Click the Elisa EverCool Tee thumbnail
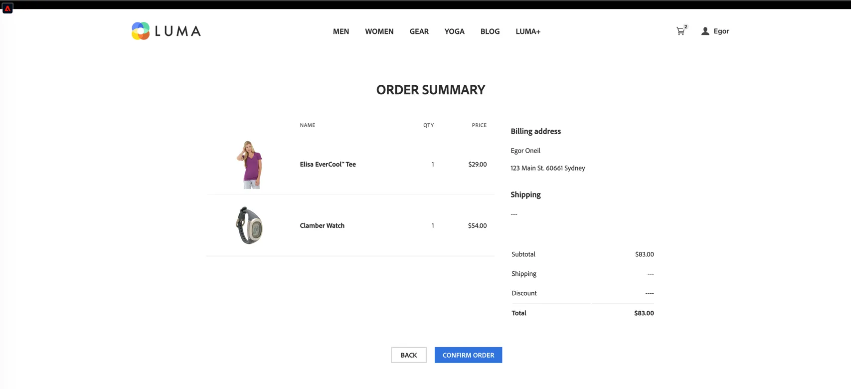This screenshot has height=389, width=851. pyautogui.click(x=249, y=165)
